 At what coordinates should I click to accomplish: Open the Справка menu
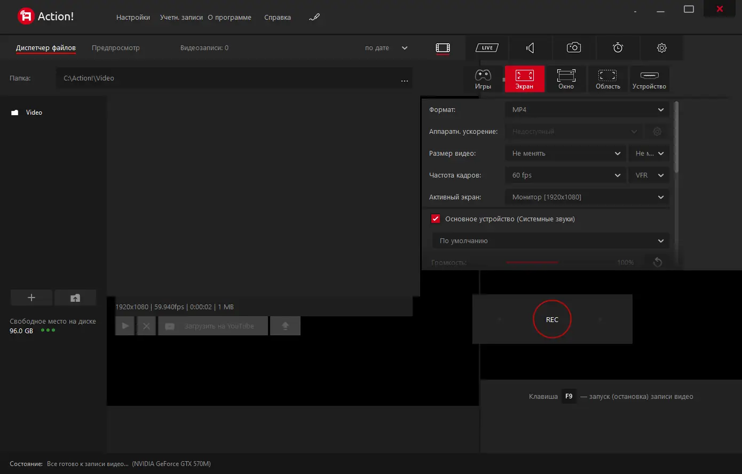coord(278,18)
